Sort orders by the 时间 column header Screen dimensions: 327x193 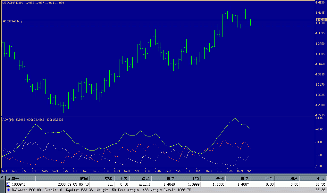(63, 178)
